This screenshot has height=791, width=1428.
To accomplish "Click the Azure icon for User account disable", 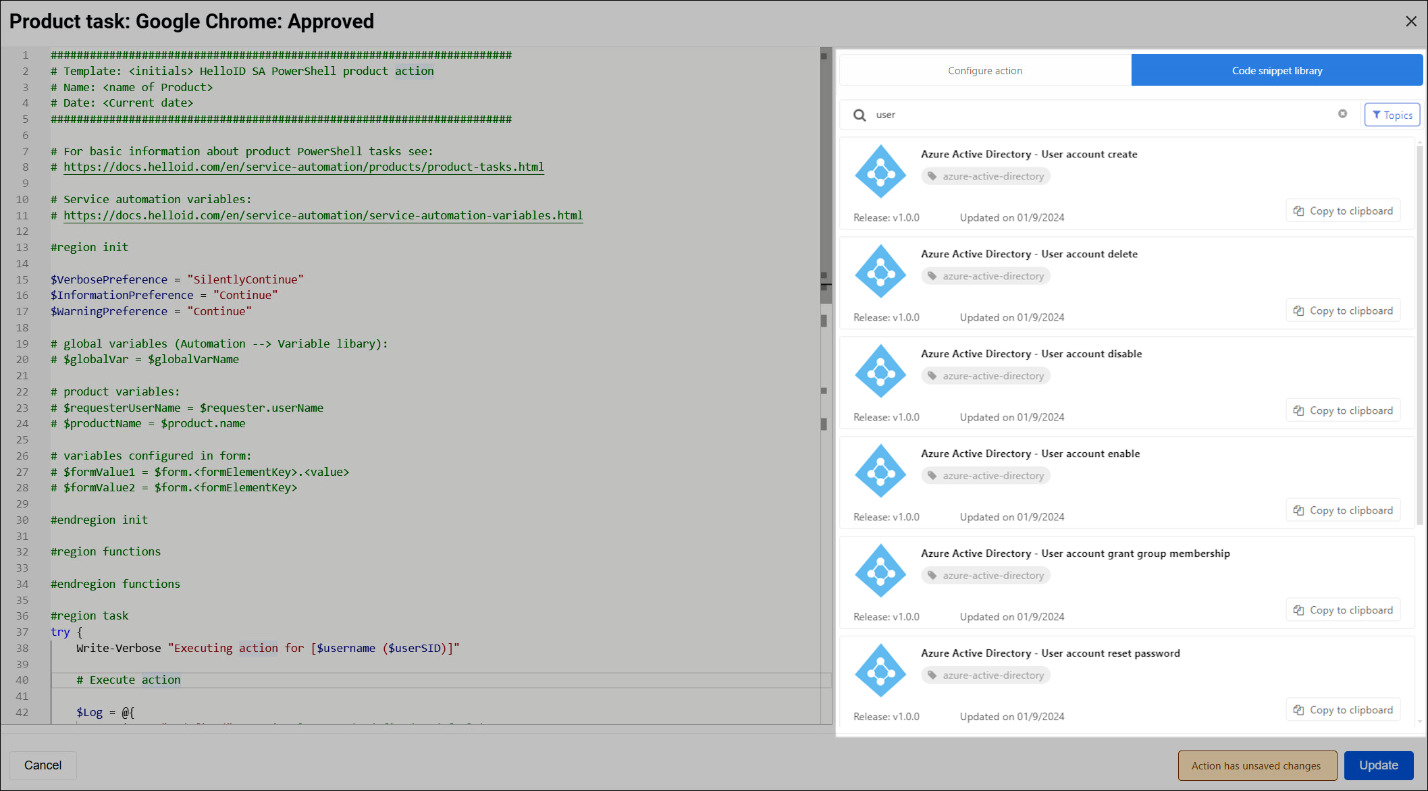I will point(880,371).
